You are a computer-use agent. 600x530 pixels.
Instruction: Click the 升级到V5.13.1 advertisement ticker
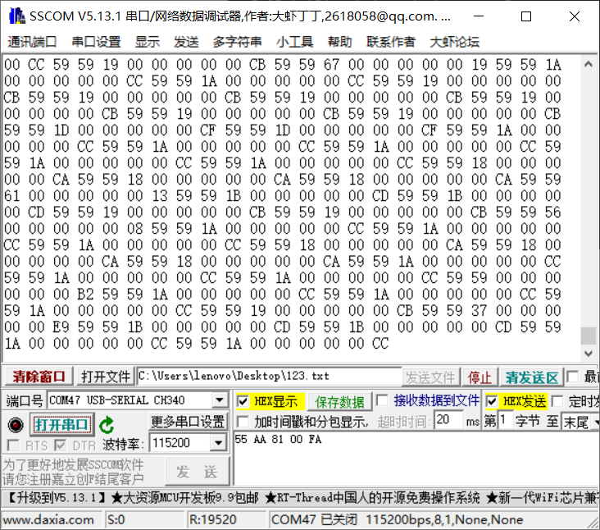300,498
